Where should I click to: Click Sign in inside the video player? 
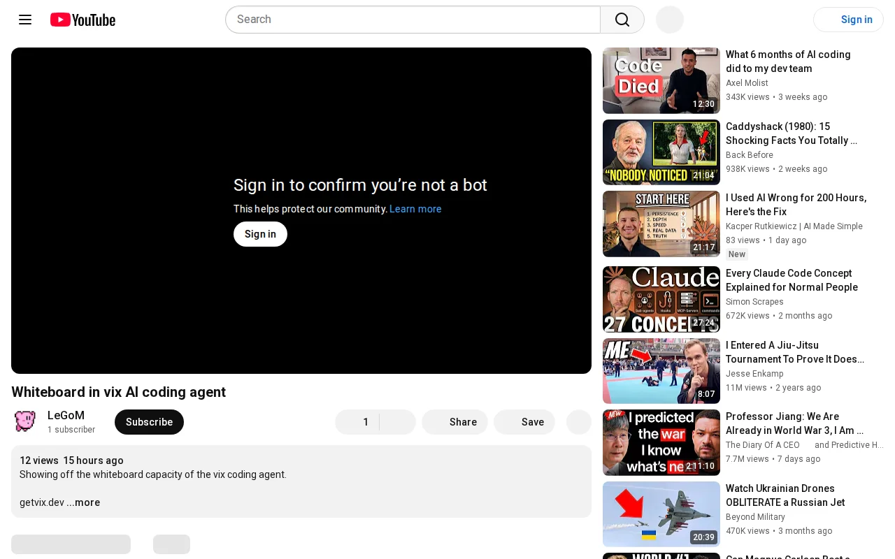tap(260, 234)
